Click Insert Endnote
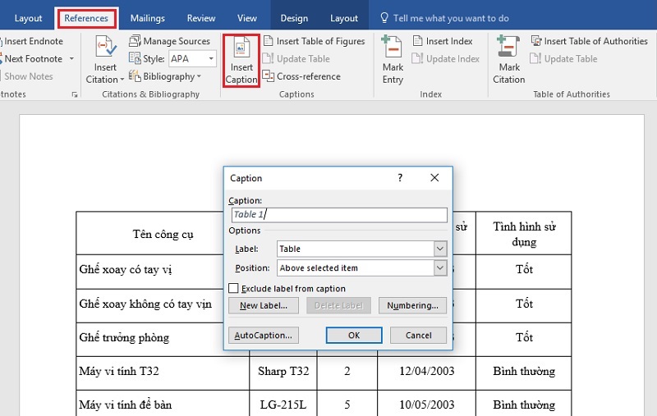The image size is (657, 416). point(32,41)
